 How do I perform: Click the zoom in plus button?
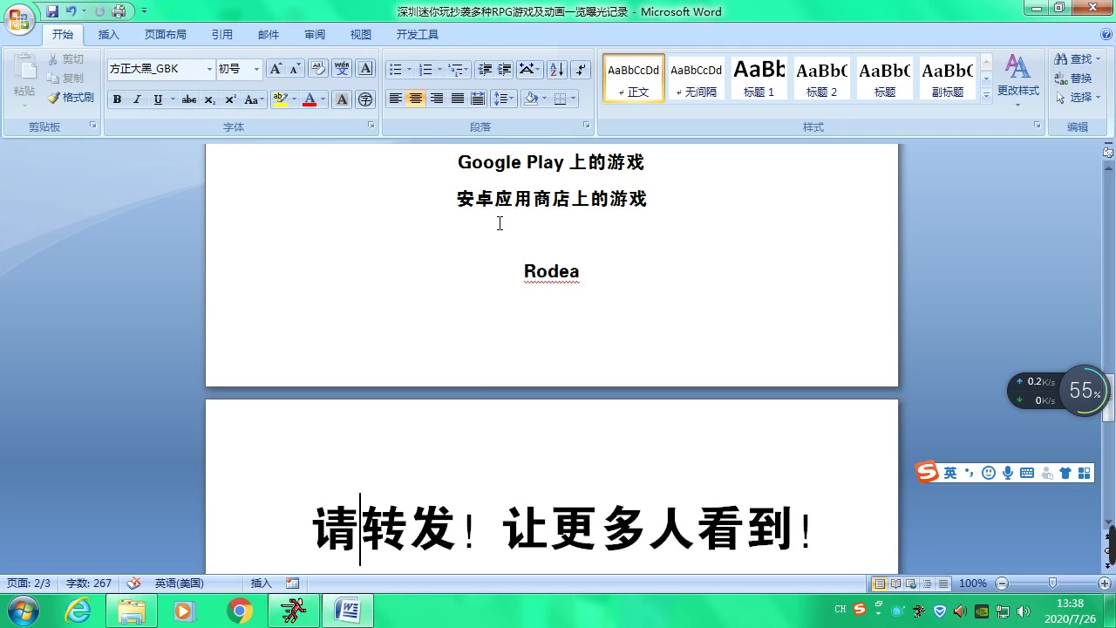click(x=1105, y=583)
